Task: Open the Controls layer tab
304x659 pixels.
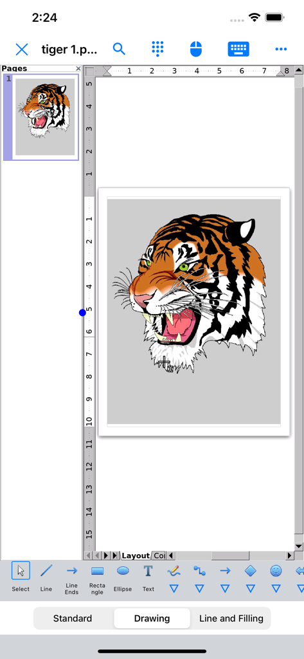Action: point(159,555)
